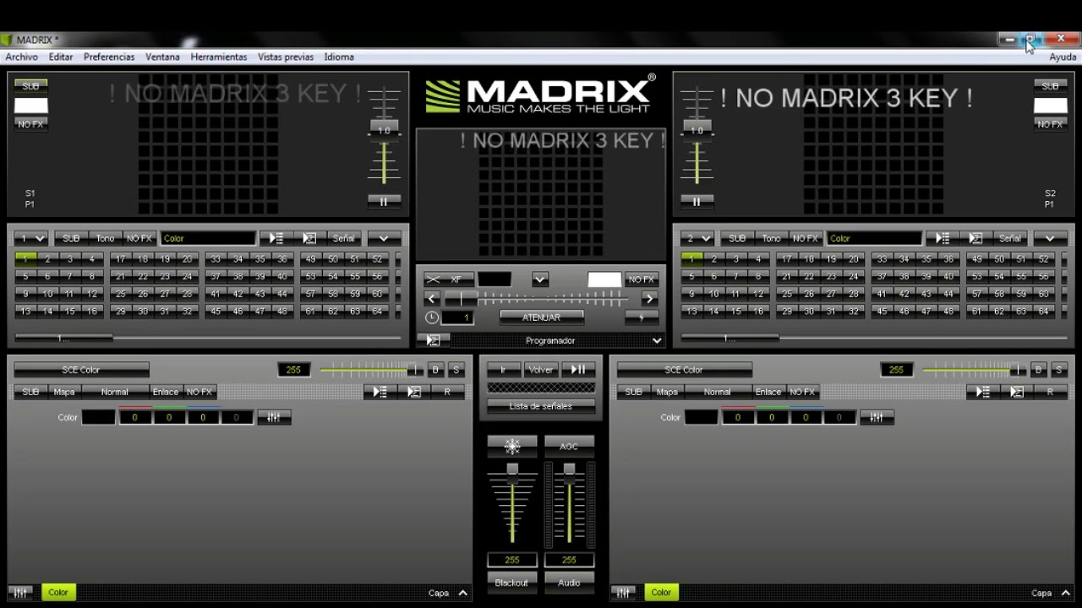
Task: Open right effect macro icon
Action: coord(1017,392)
